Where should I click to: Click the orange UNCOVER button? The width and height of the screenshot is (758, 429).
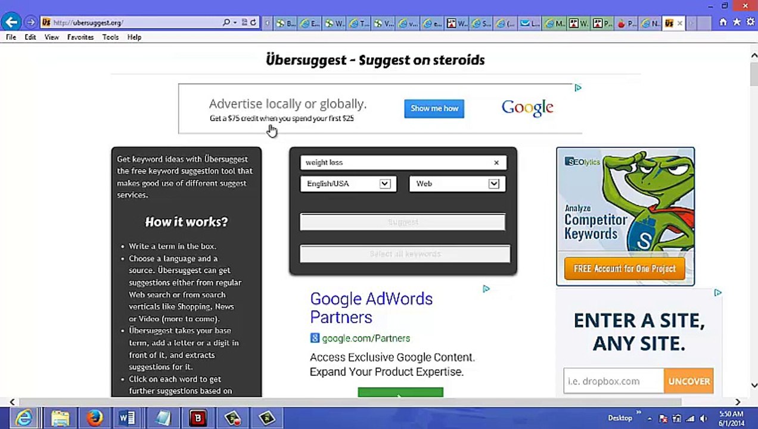point(689,381)
